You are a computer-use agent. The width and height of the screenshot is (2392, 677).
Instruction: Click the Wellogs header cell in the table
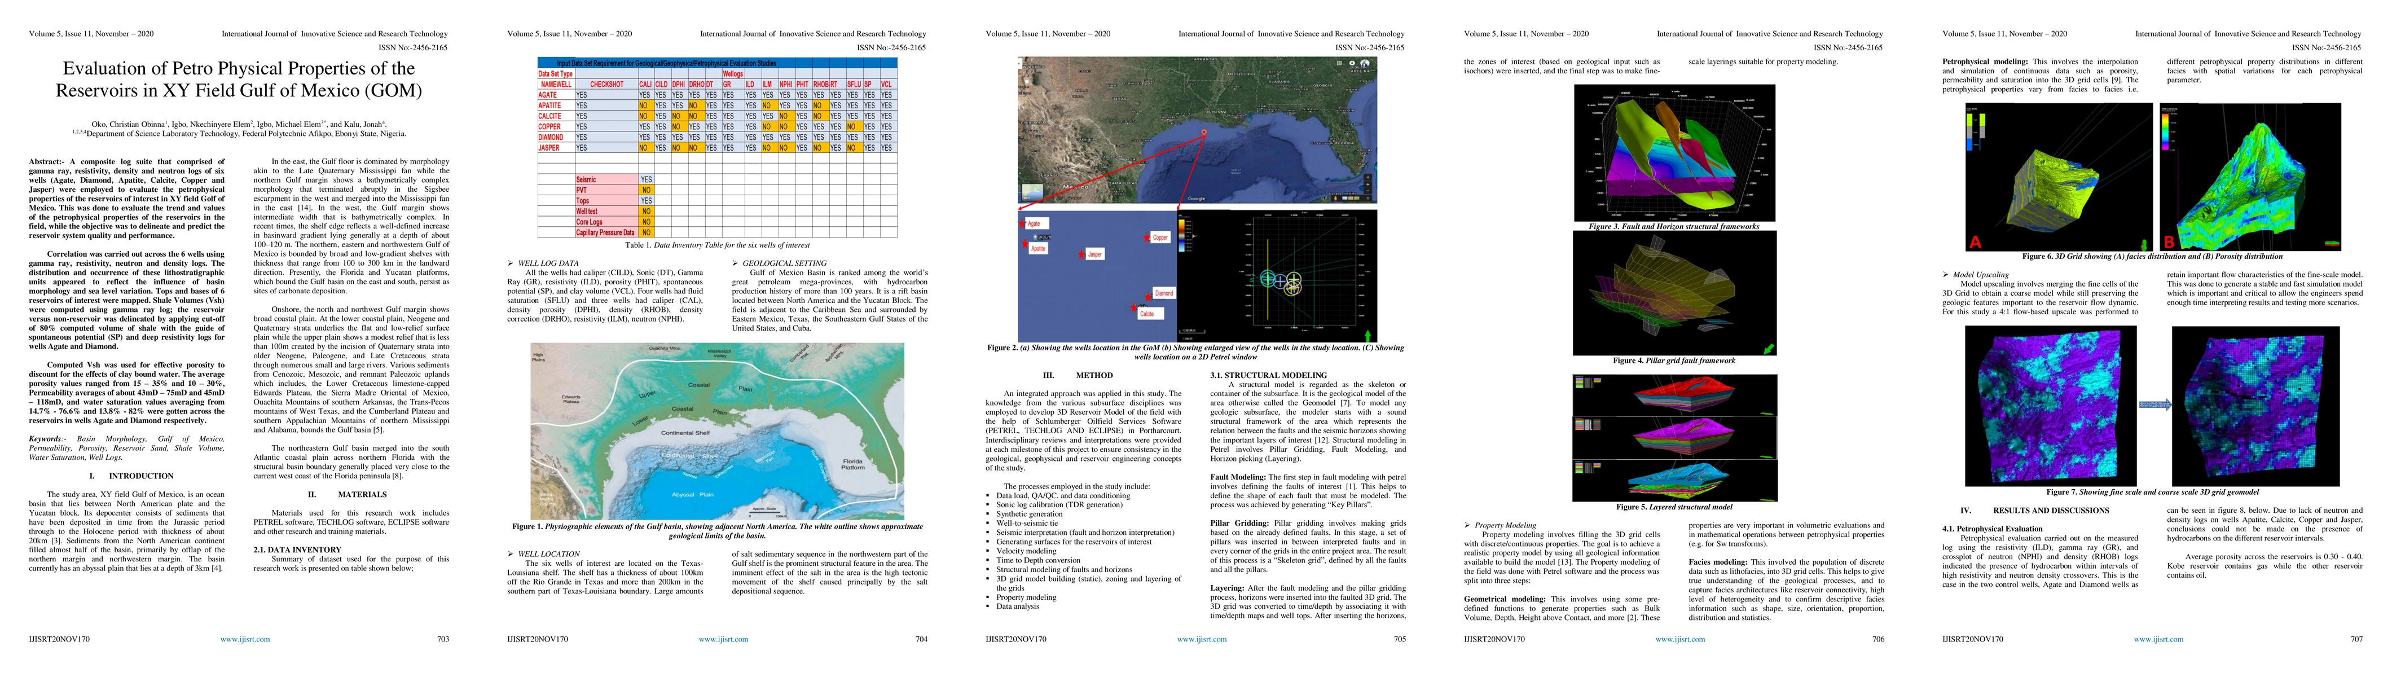pyautogui.click(x=733, y=73)
